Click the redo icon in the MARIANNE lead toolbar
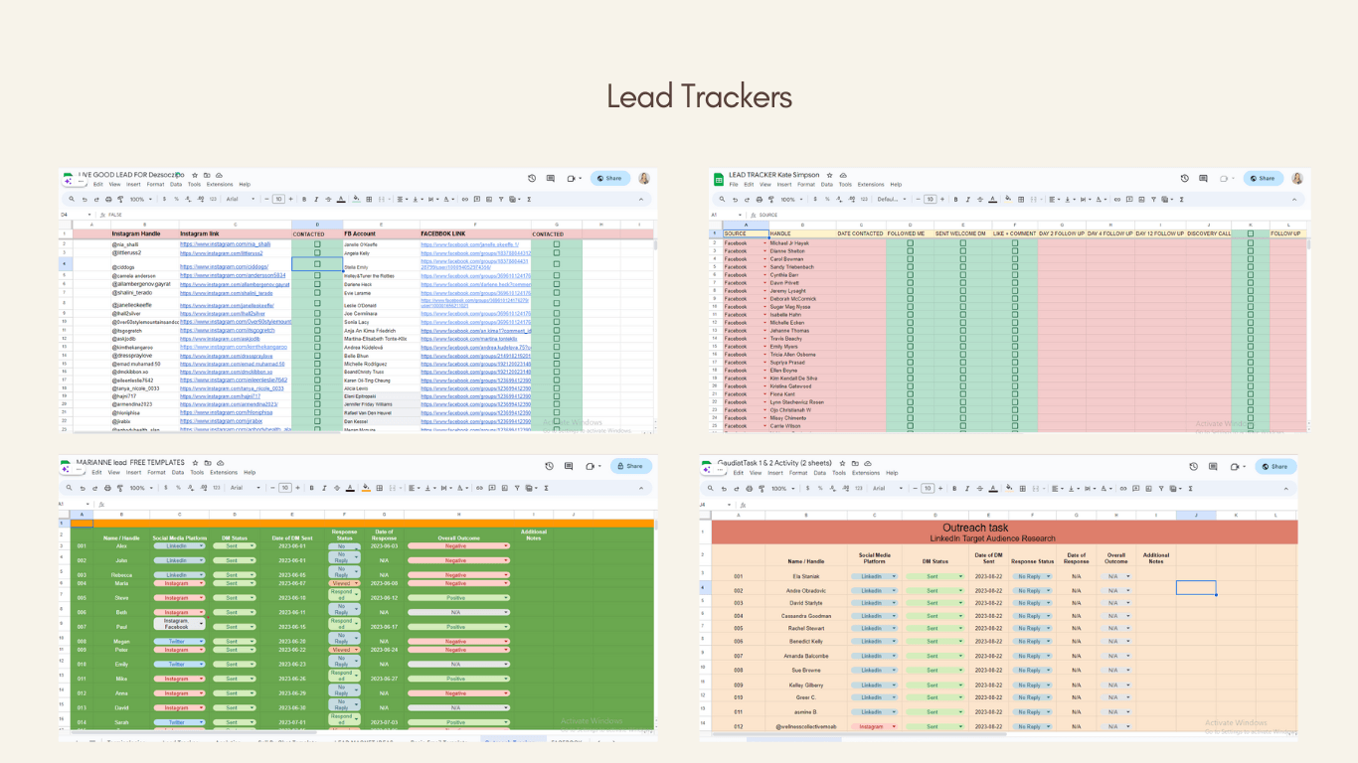Viewport: 1358px width, 763px height. [95, 488]
